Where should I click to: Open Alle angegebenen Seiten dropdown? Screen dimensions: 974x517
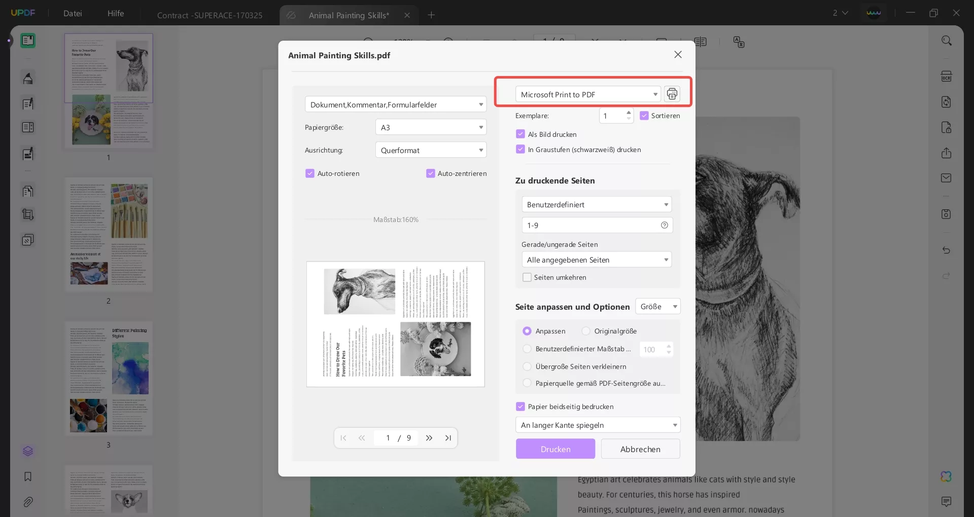click(x=597, y=260)
